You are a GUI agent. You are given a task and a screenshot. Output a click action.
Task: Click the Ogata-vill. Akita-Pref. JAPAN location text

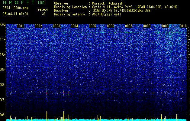[135, 7]
